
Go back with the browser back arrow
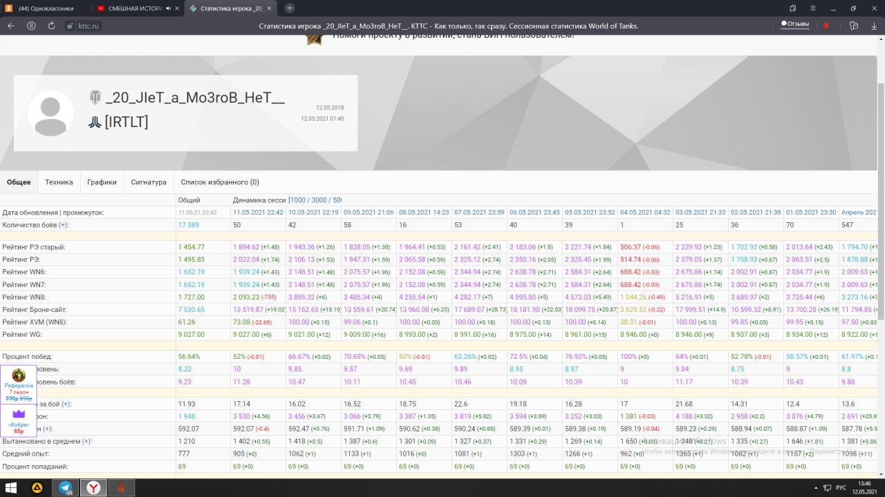pyautogui.click(x=10, y=26)
